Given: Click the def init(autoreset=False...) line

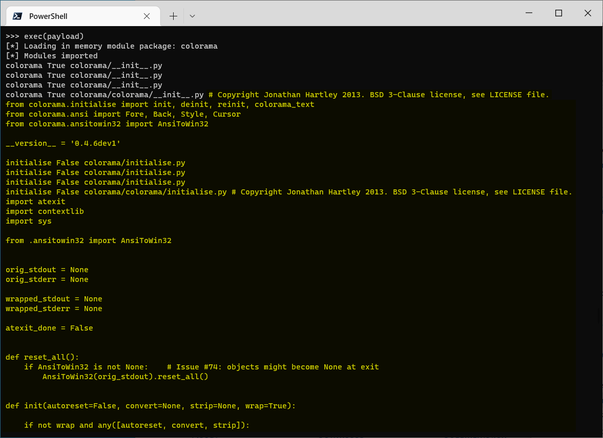Looking at the screenshot, I should 149,405.
